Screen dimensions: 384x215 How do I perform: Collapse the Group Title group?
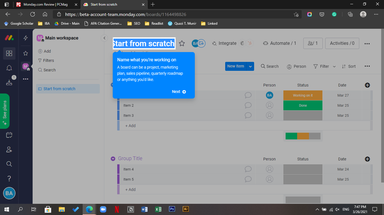point(113,159)
